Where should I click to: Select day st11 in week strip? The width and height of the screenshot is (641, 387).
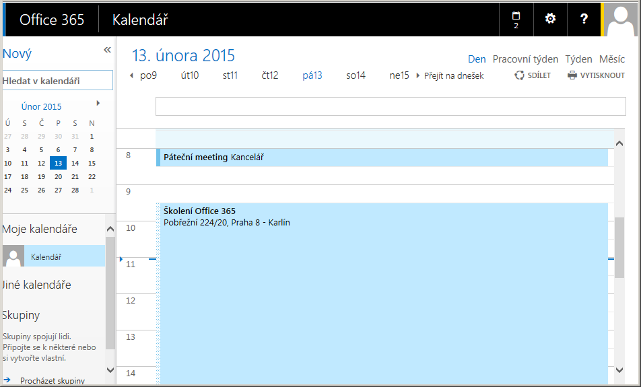[230, 75]
